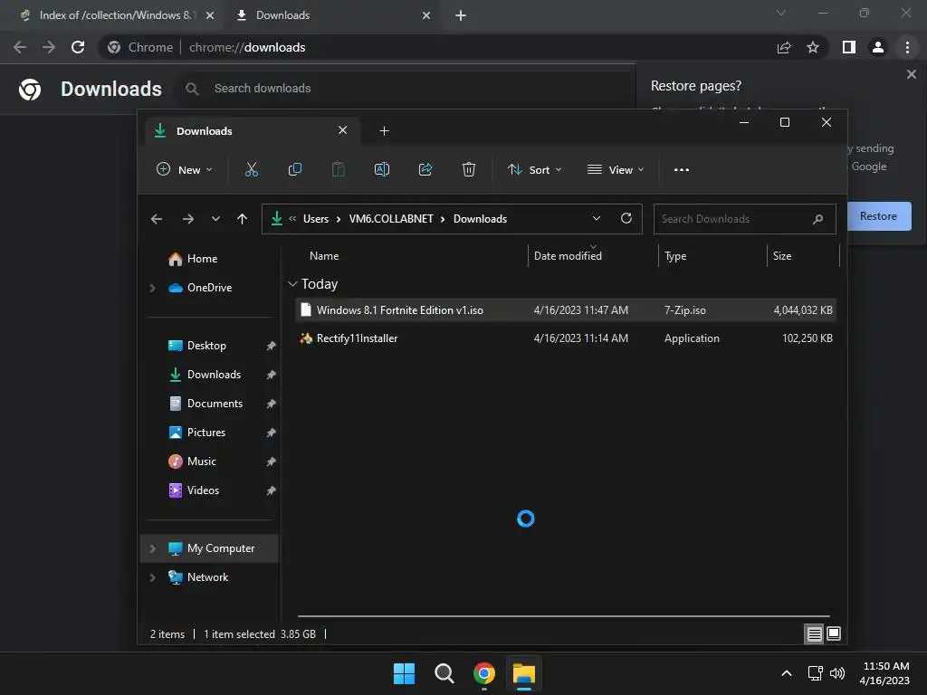This screenshot has width=927, height=695.
Task: Click Chrome's share page icon
Action: 784,47
